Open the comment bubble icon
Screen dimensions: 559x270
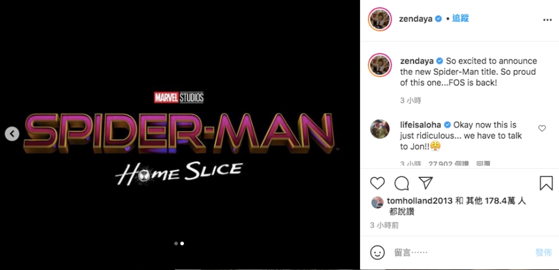(x=401, y=183)
